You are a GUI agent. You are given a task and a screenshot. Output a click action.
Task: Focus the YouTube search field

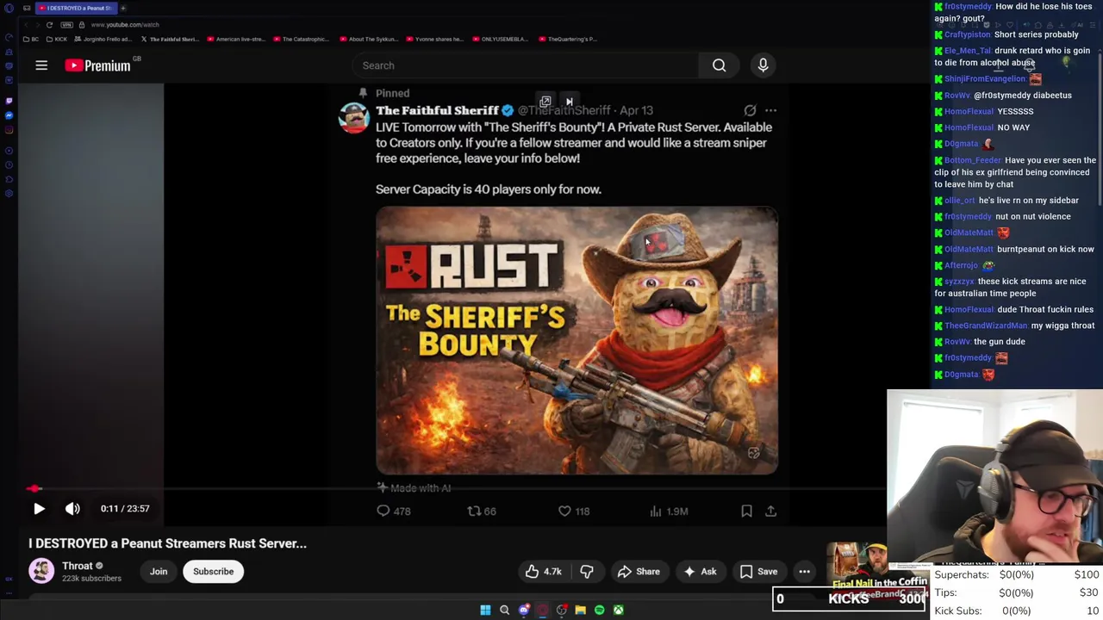[x=526, y=65]
